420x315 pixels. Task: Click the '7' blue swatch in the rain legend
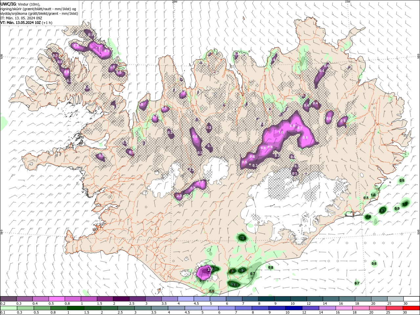coord(244,308)
